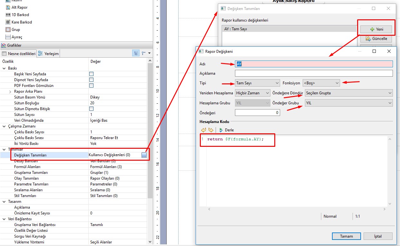Expand the Rapor Arka Planı property
This screenshot has width=400, height=246.
(11, 91)
